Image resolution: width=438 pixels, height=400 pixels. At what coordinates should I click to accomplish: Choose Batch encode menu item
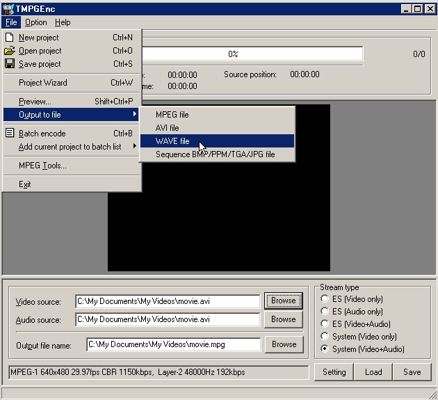71,134
